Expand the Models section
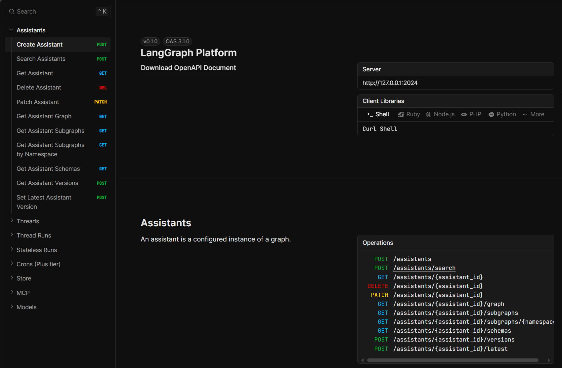This screenshot has height=368, width=562. [12, 307]
